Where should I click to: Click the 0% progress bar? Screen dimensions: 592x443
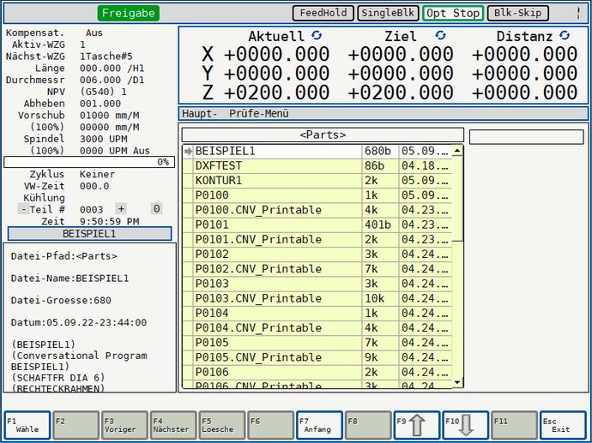[x=89, y=162]
